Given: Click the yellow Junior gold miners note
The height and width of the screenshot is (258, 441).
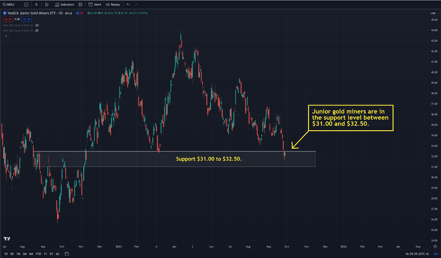Looking at the screenshot, I should coord(351,118).
